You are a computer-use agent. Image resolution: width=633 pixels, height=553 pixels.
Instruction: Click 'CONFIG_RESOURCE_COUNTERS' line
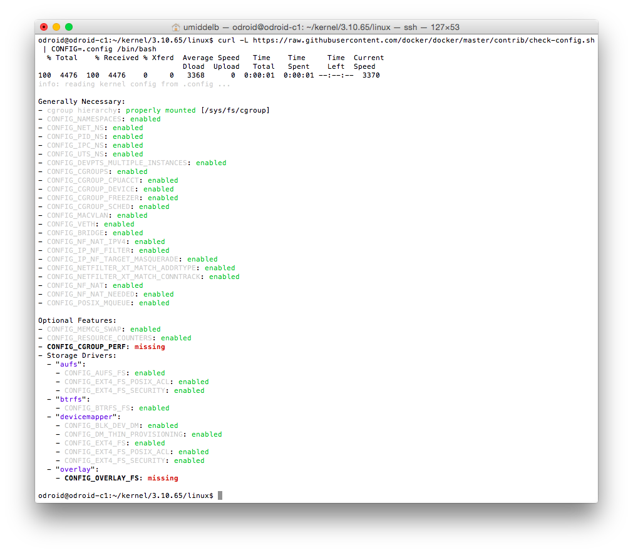(x=115, y=338)
